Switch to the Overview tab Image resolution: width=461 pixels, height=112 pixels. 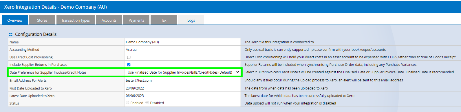(15, 20)
